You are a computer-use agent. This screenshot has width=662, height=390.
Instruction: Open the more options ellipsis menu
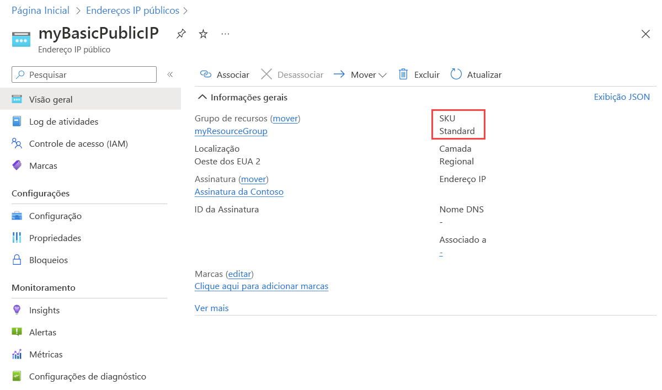coord(225,34)
